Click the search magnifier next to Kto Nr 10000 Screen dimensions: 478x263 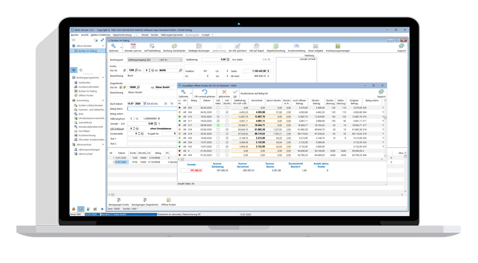pos(139,87)
